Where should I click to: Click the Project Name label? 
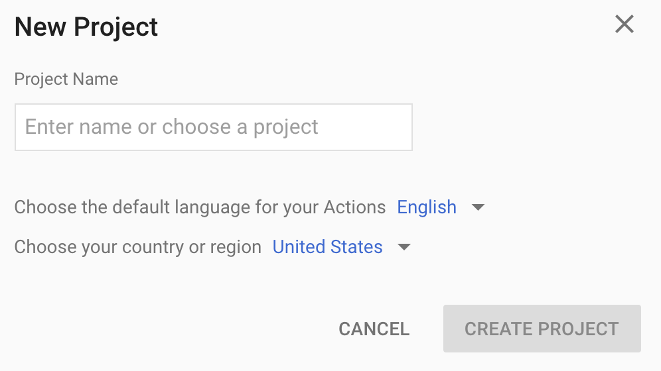pyautogui.click(x=66, y=79)
